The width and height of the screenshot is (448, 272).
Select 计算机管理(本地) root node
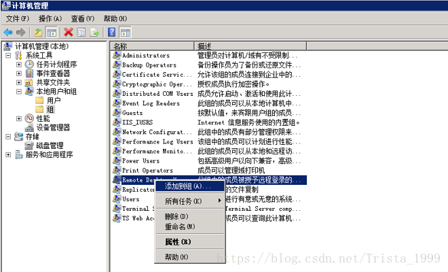pyautogui.click(x=41, y=46)
